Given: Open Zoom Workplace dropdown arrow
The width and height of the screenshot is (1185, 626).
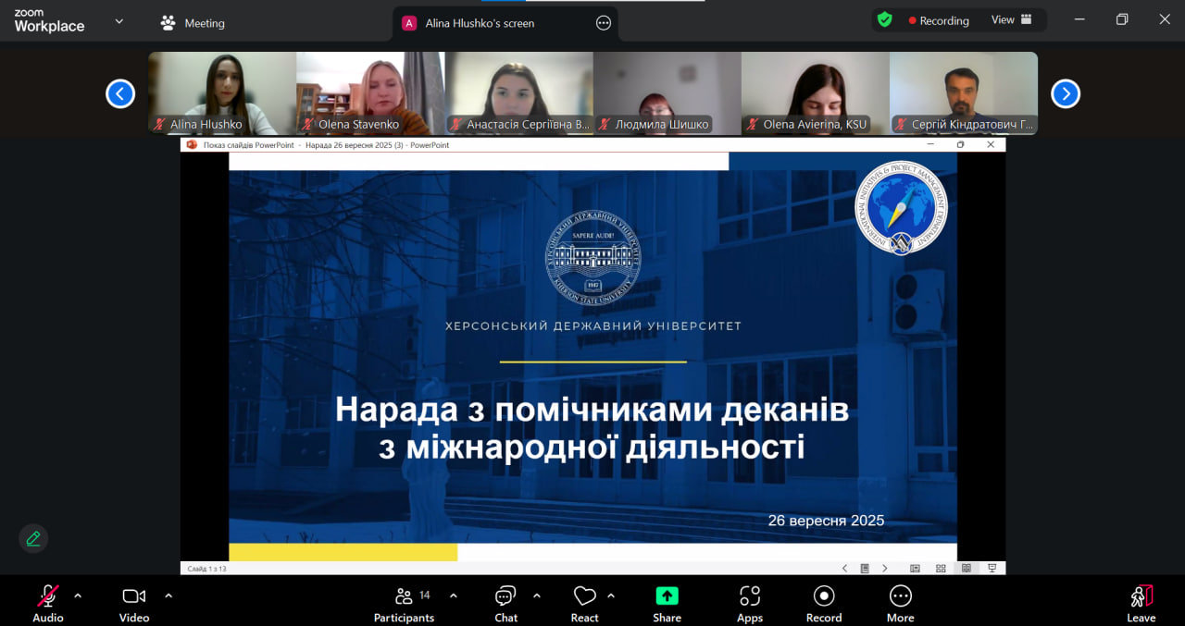Looking at the screenshot, I should (x=118, y=21).
